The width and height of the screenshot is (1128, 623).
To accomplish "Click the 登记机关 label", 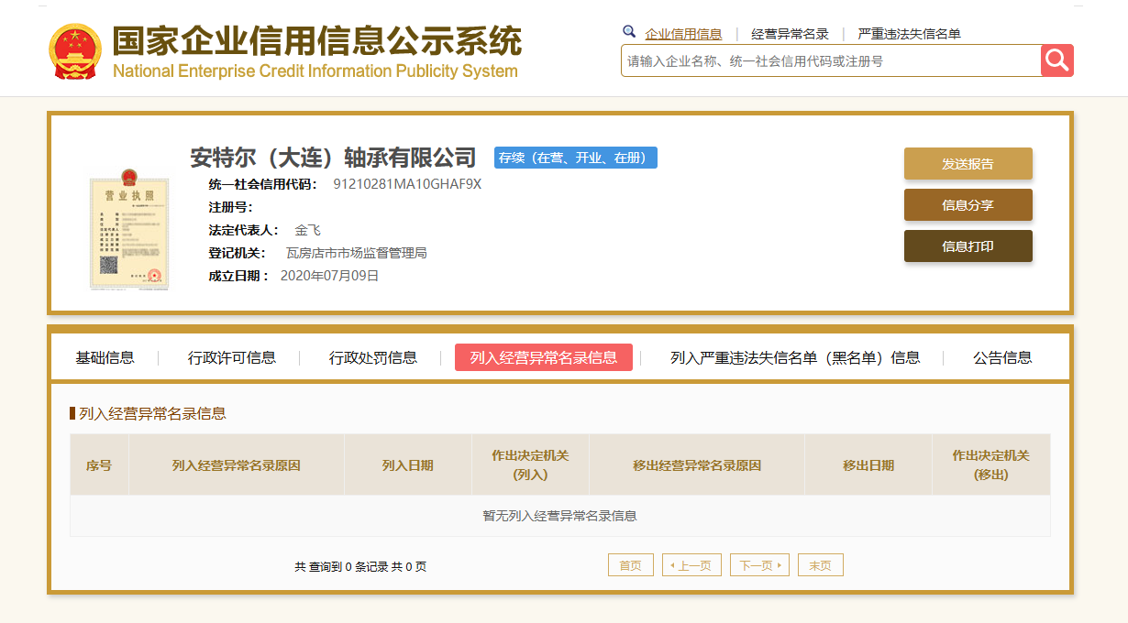I will (237, 253).
